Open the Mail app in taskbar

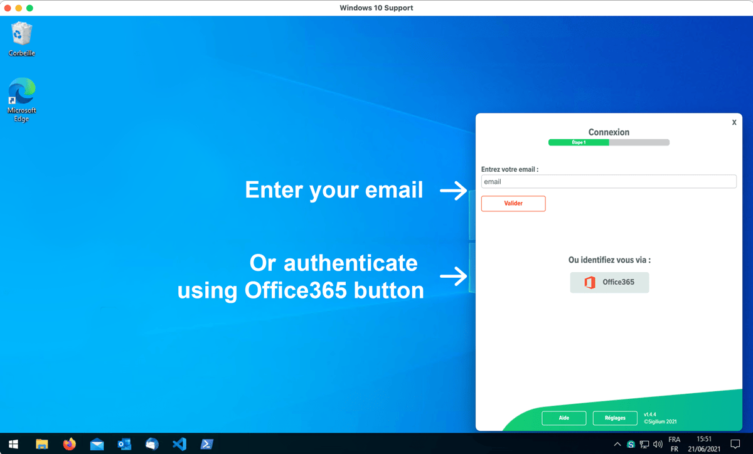pyautogui.click(x=97, y=444)
